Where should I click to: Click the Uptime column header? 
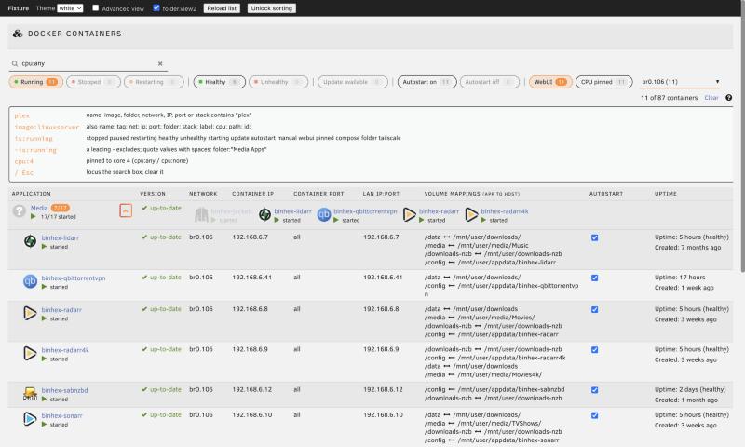click(x=666, y=194)
